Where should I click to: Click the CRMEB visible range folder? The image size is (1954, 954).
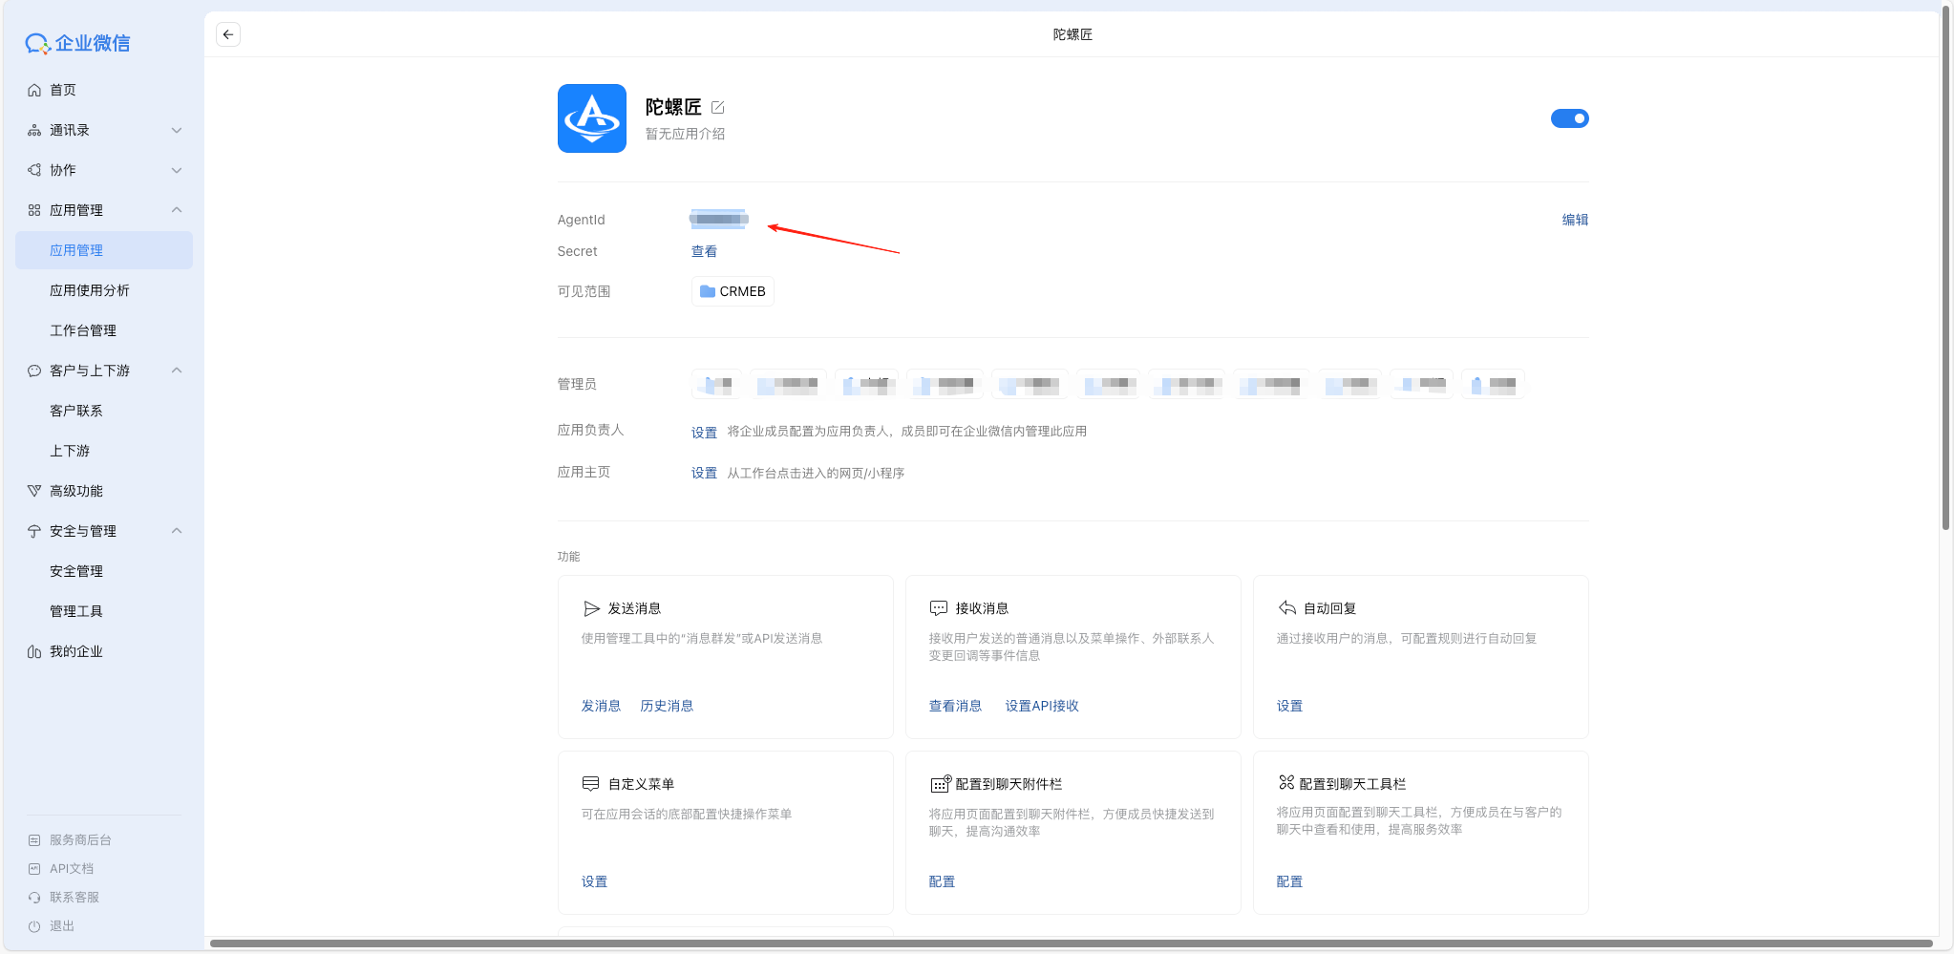pos(733,291)
